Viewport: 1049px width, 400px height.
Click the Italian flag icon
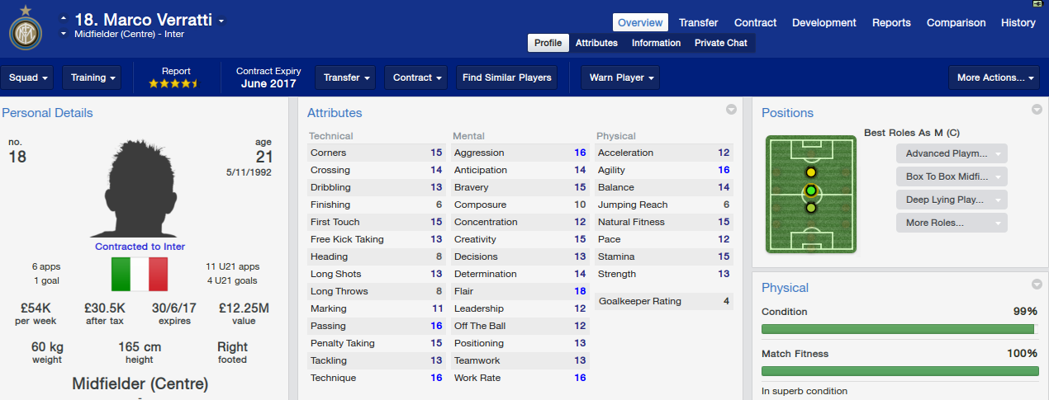140,274
